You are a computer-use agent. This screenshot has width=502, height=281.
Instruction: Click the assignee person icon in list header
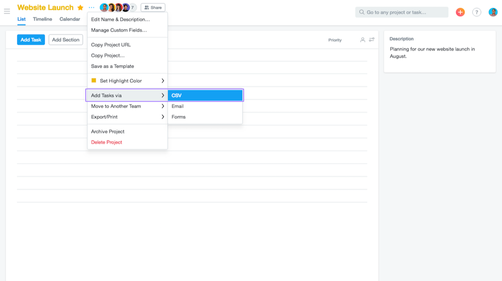[363, 40]
